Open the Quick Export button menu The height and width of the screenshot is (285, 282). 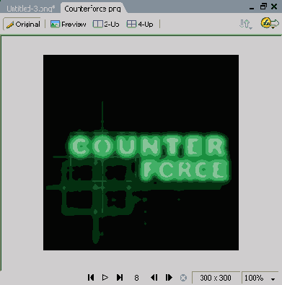(x=270, y=24)
